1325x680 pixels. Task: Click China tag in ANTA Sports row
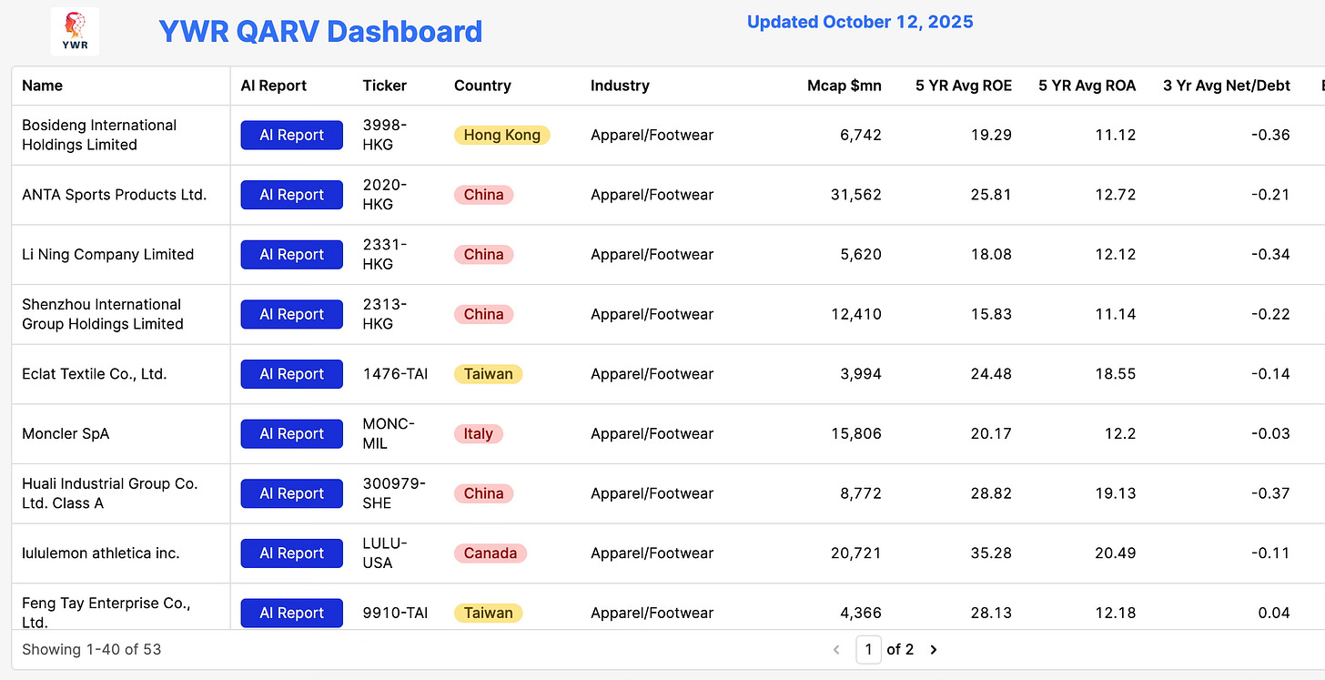(x=483, y=195)
